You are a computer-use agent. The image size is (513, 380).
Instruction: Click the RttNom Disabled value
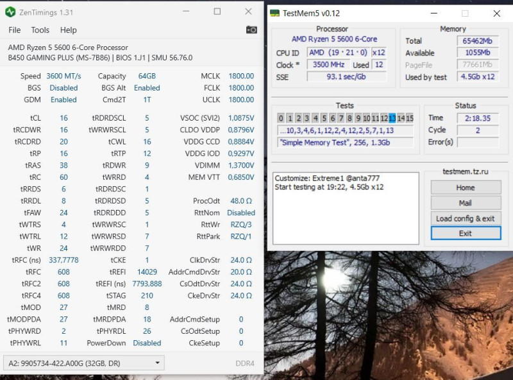[x=241, y=212]
